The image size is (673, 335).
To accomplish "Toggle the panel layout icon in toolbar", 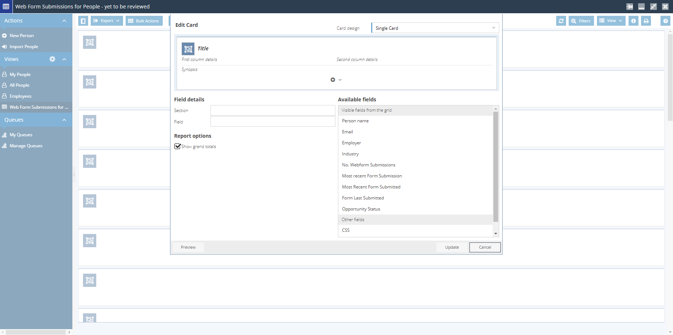I will click(x=83, y=21).
